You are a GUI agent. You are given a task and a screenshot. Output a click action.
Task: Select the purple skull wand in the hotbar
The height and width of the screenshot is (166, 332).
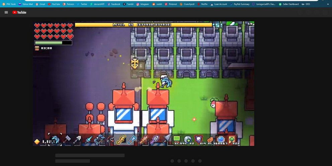click(x=155, y=139)
